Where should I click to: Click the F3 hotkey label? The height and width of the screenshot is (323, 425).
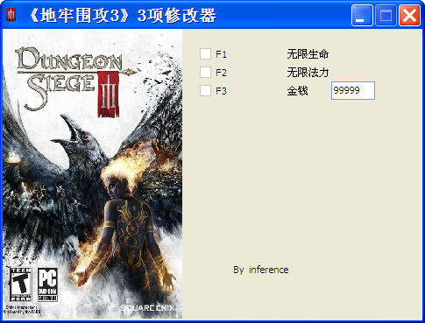(x=221, y=91)
